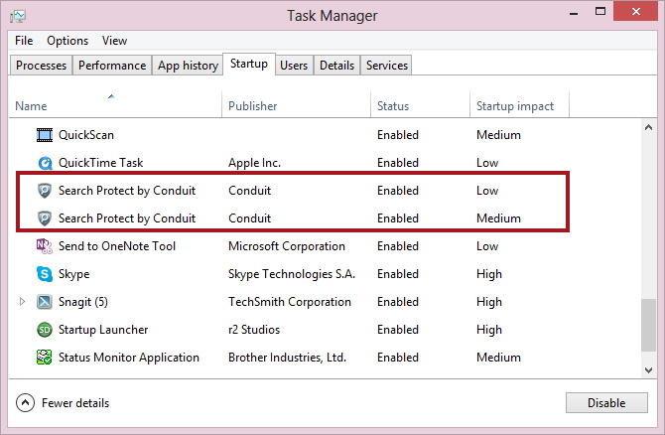Click the Startup Launcher green icon
665x435 pixels.
pyautogui.click(x=45, y=330)
